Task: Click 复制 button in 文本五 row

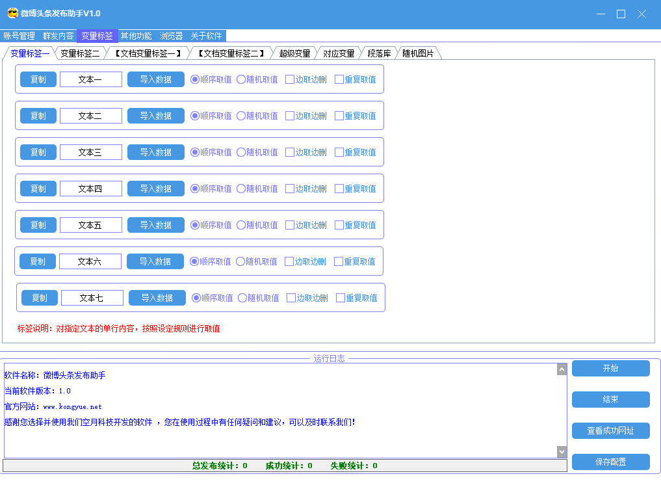Action: click(38, 225)
